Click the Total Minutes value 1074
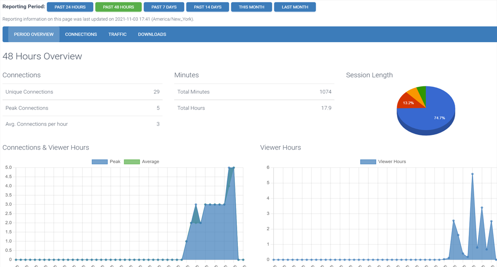The width and height of the screenshot is (497, 267). 325,92
